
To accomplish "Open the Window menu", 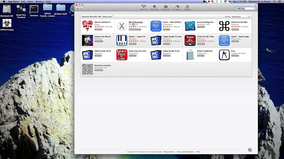I will click(39, 2).
